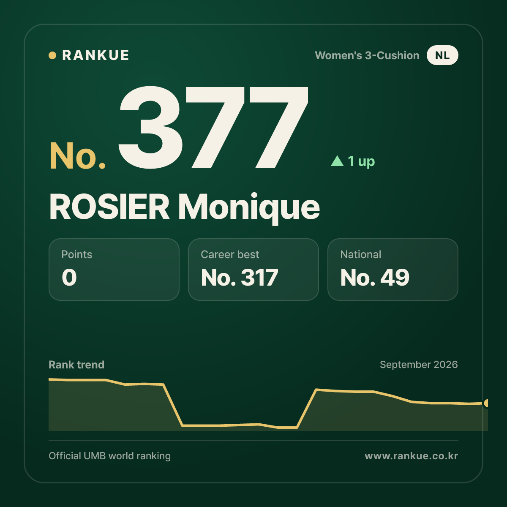The width and height of the screenshot is (507, 507).
Task: Click the September 2026 date label
Action: pyautogui.click(x=419, y=365)
